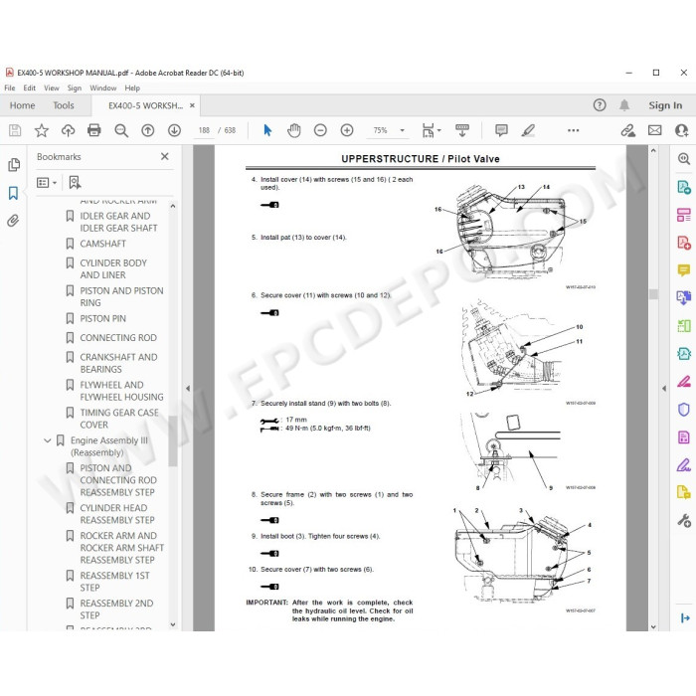Collapse Engine Assembly III bookmark
Image resolution: width=696 pixels, height=696 pixels.
click(x=47, y=440)
